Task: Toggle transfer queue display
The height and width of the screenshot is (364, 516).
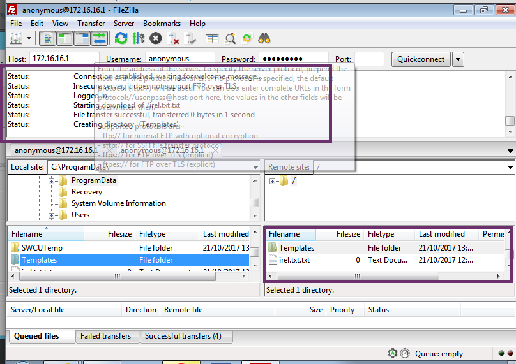Action: point(100,38)
